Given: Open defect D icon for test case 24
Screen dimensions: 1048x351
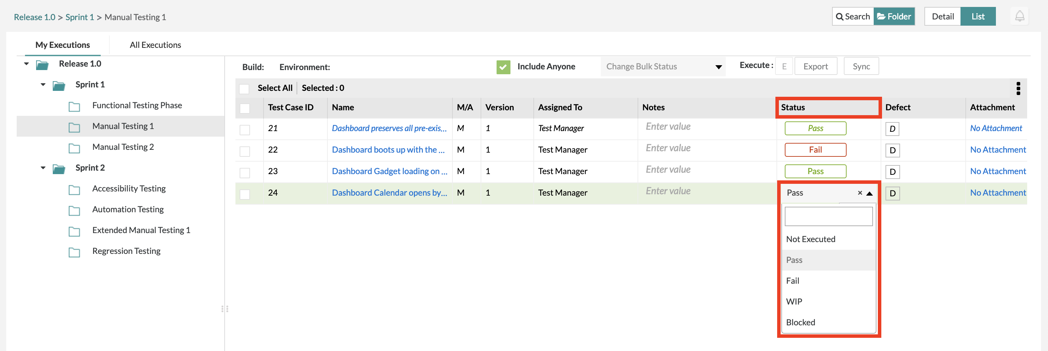Looking at the screenshot, I should 892,194.
